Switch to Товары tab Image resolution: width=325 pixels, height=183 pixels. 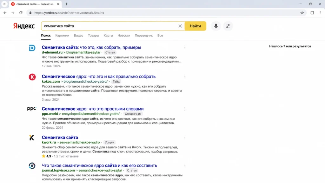click(94, 36)
